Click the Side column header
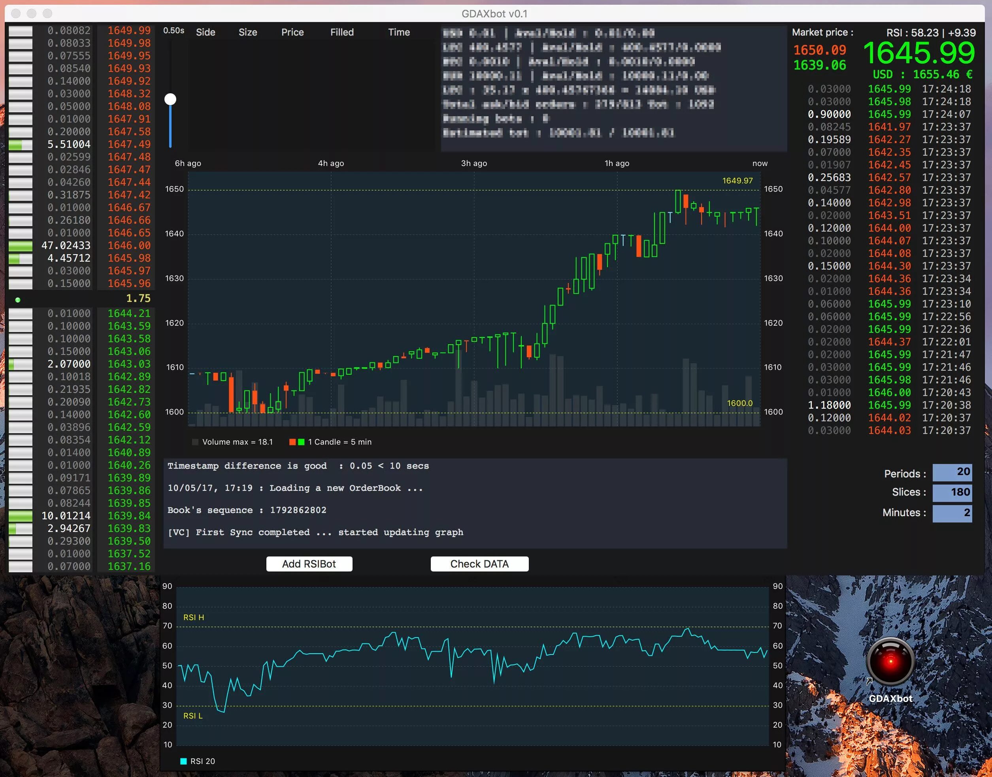 (206, 32)
